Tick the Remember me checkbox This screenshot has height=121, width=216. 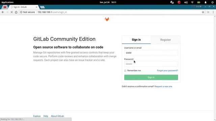pos(125,71)
